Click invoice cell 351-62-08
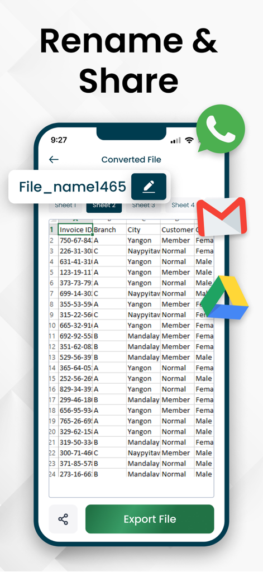Screen dimensions: 263x572 75,346
